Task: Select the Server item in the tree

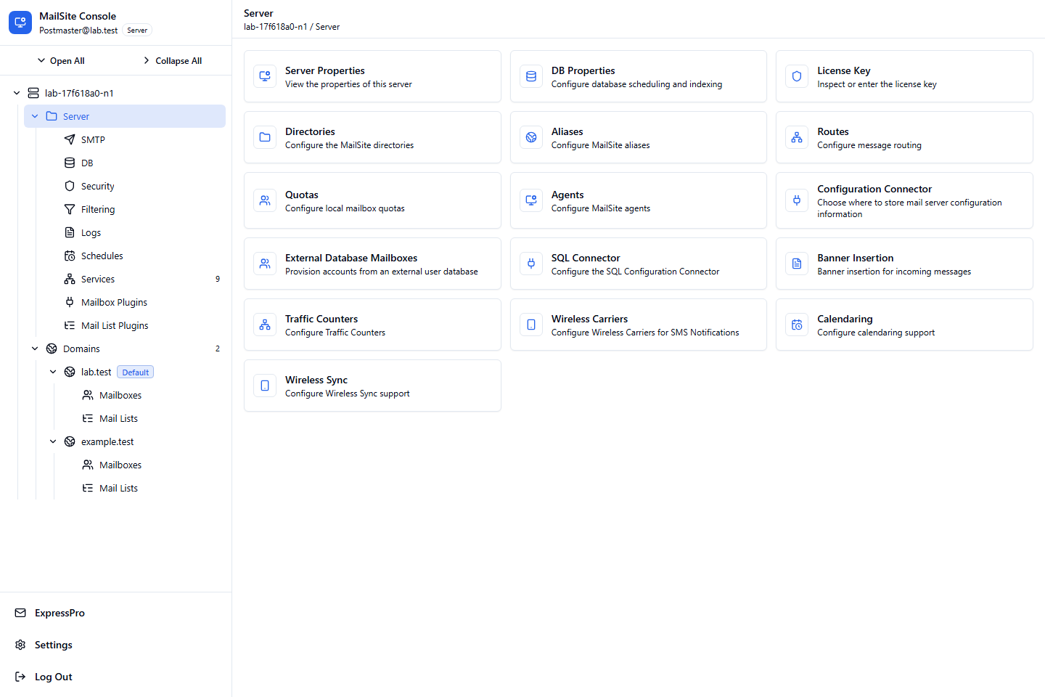Action: pyautogui.click(x=125, y=116)
